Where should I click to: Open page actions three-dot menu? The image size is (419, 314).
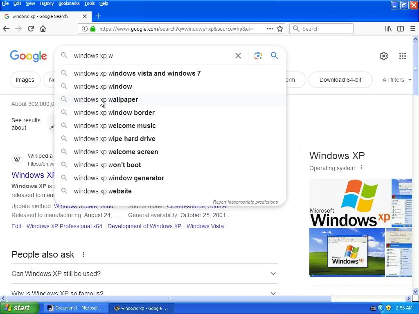pos(270,29)
